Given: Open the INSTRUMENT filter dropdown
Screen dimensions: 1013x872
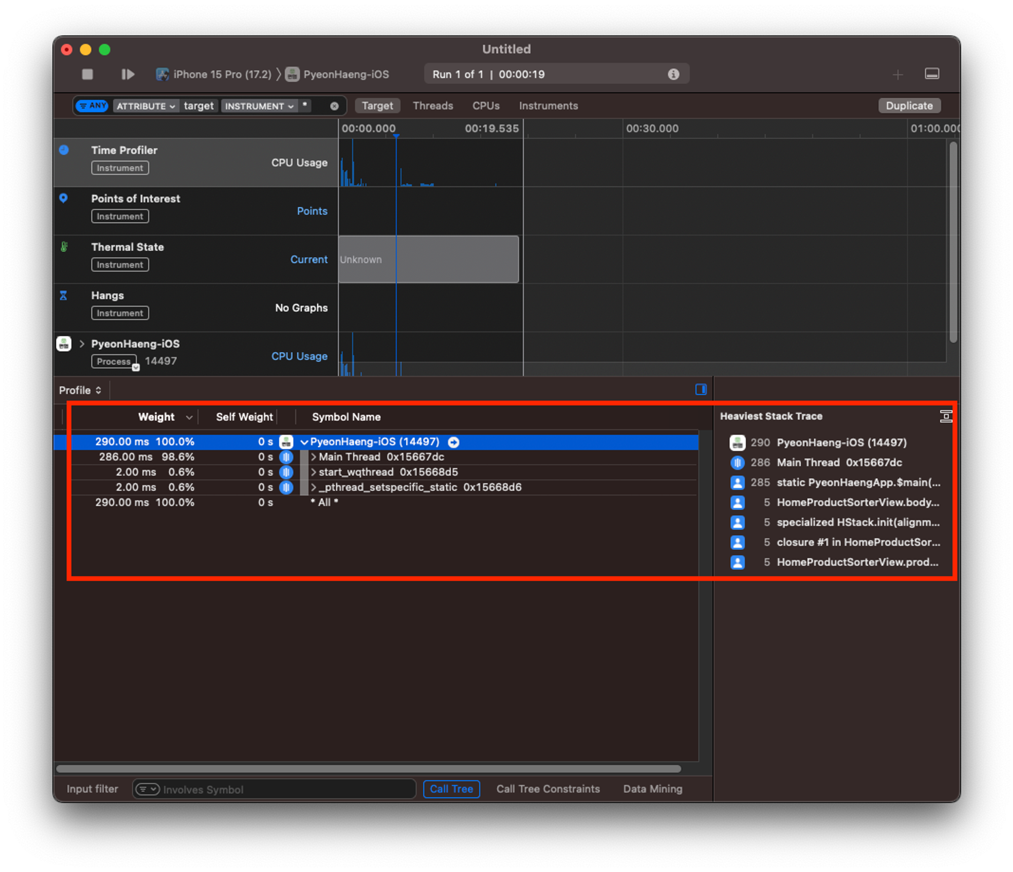Looking at the screenshot, I should 259,106.
